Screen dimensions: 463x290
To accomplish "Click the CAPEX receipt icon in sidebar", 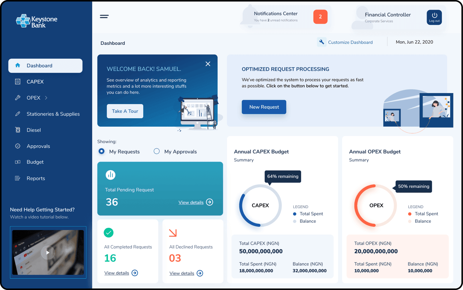I will click(x=18, y=82).
